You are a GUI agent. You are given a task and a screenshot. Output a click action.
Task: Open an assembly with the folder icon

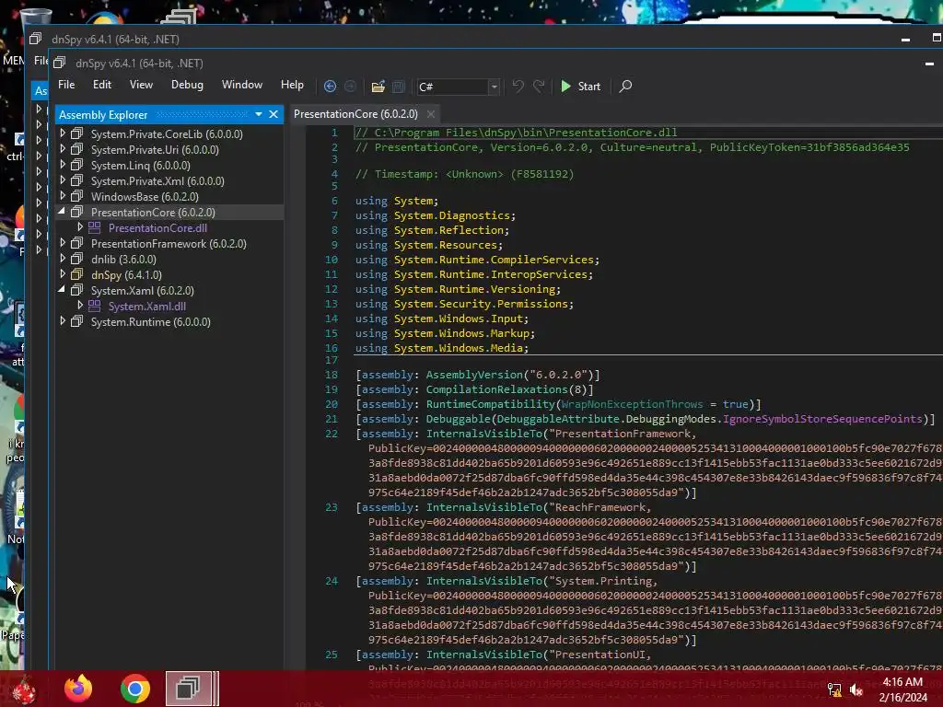click(x=378, y=87)
